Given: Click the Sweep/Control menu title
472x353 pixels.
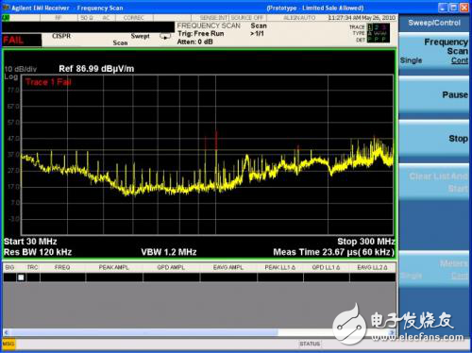Looking at the screenshot, I should (434, 23).
